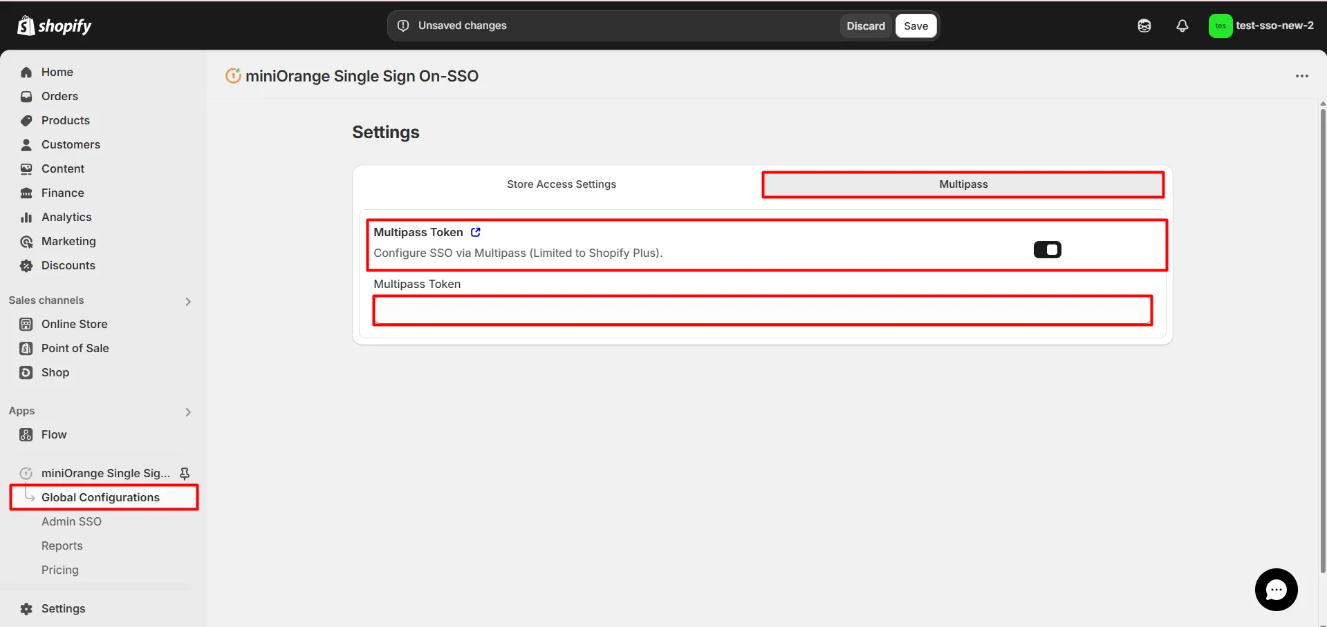Save the unsaved changes
This screenshot has height=627, width=1327.
point(916,26)
